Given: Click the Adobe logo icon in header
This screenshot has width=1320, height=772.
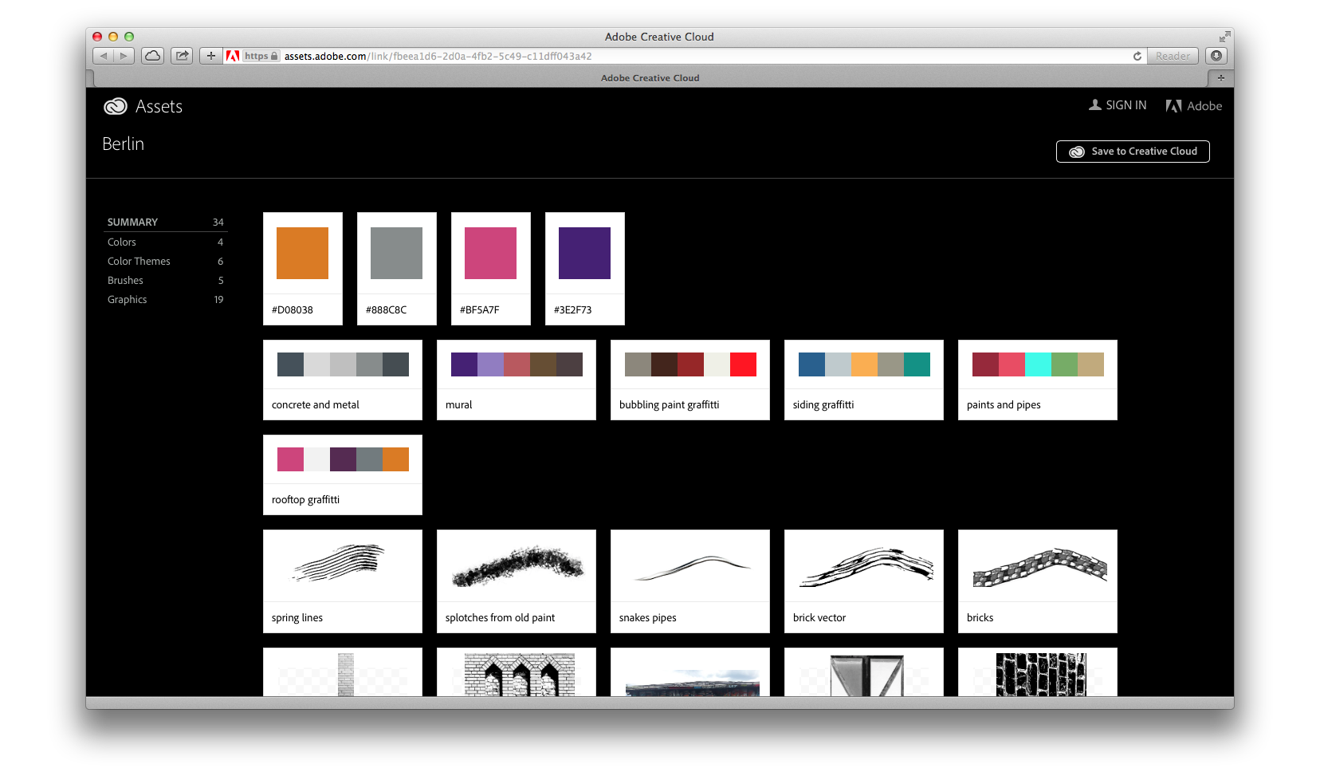Looking at the screenshot, I should (x=1173, y=105).
